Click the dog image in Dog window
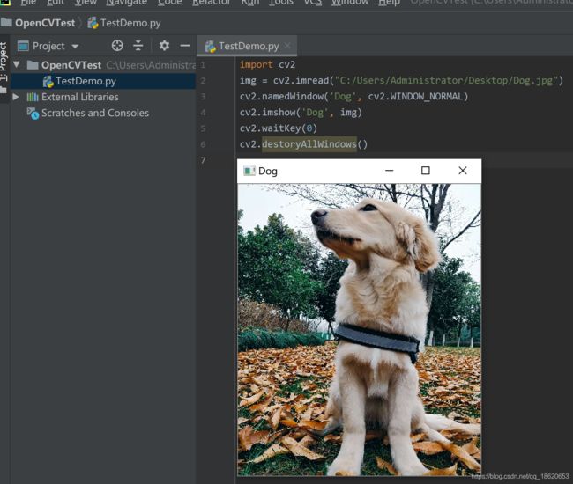The height and width of the screenshot is (484, 573). click(359, 330)
